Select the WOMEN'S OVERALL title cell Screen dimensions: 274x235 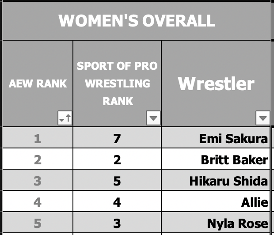pyautogui.click(x=137, y=21)
